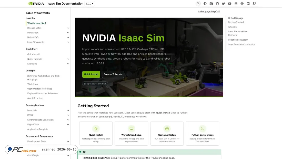Viewport: 282px width, 159px height.
Task: Click the Quick Install lightning card icon
Action: [96, 128]
